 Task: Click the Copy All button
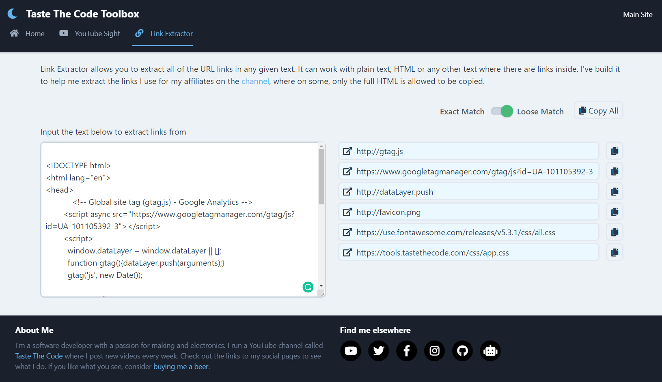[598, 110]
